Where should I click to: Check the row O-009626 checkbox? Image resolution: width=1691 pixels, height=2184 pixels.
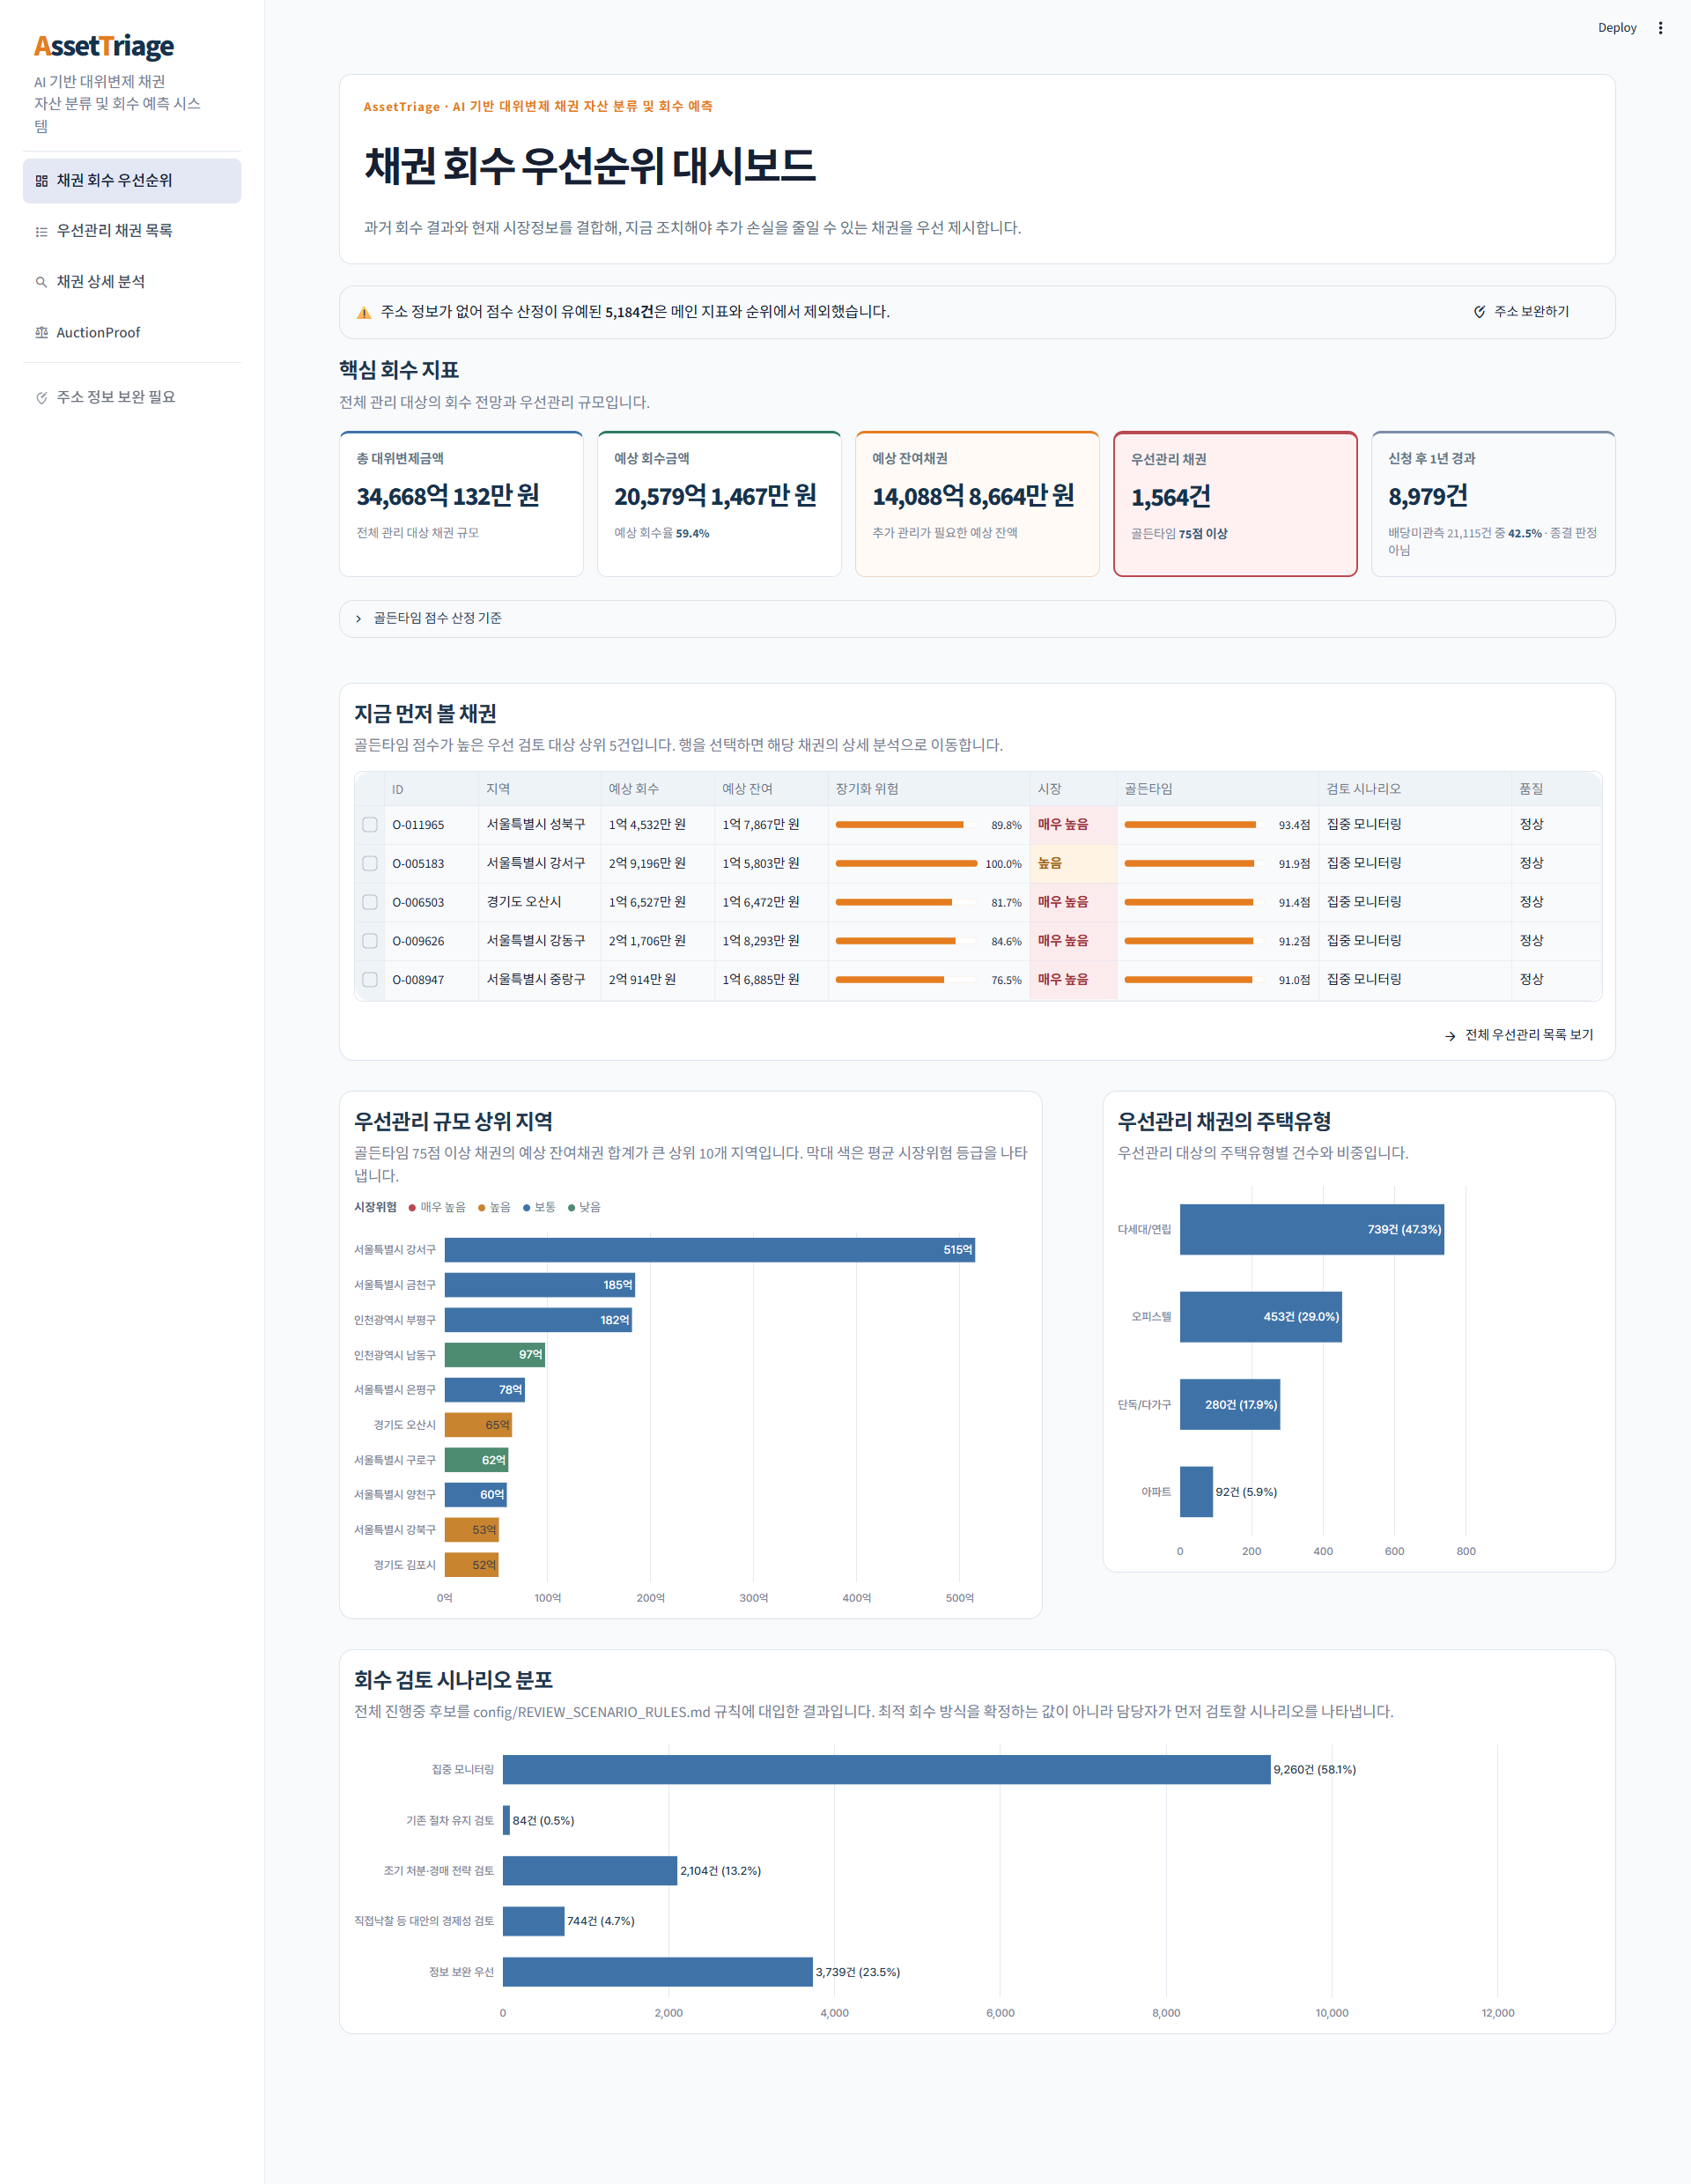pos(370,941)
